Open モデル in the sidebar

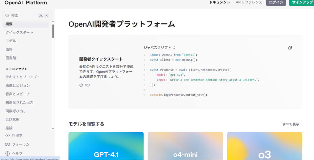[11, 41]
